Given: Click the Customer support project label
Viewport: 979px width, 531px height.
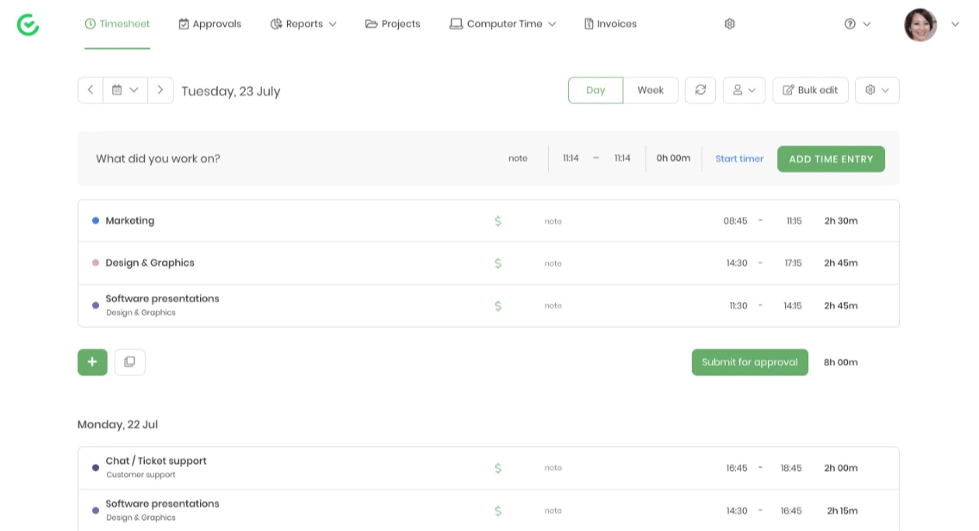Looking at the screenshot, I should (140, 475).
